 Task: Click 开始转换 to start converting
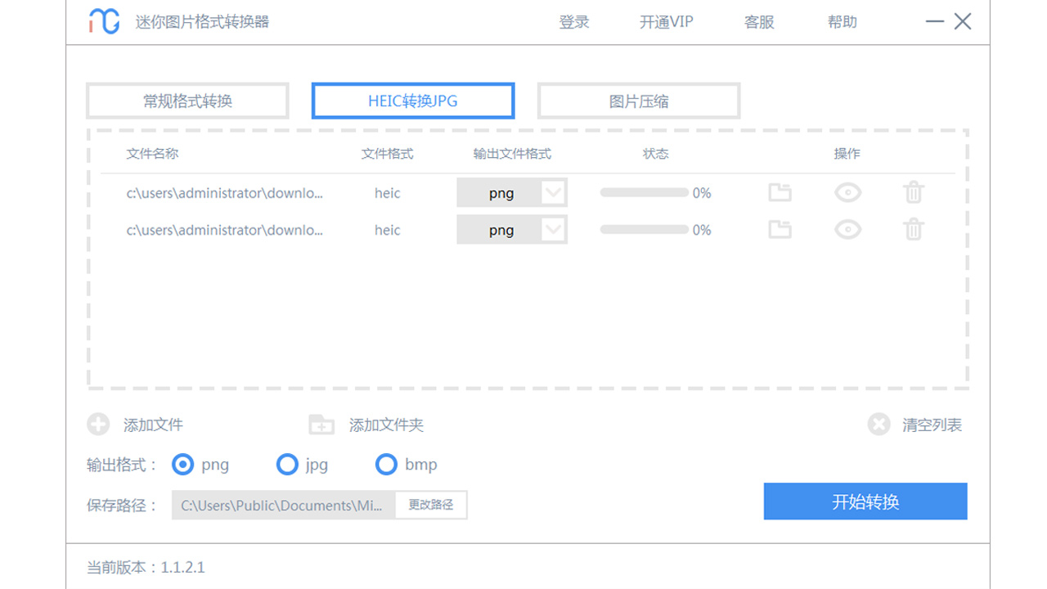865,501
